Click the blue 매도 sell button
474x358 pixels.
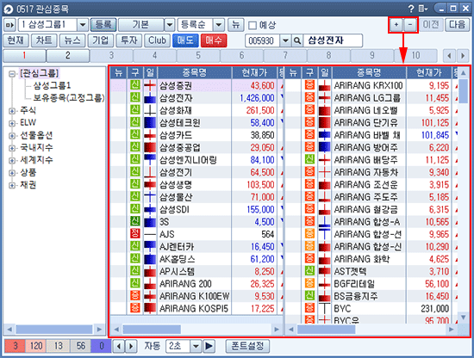pyautogui.click(x=185, y=40)
